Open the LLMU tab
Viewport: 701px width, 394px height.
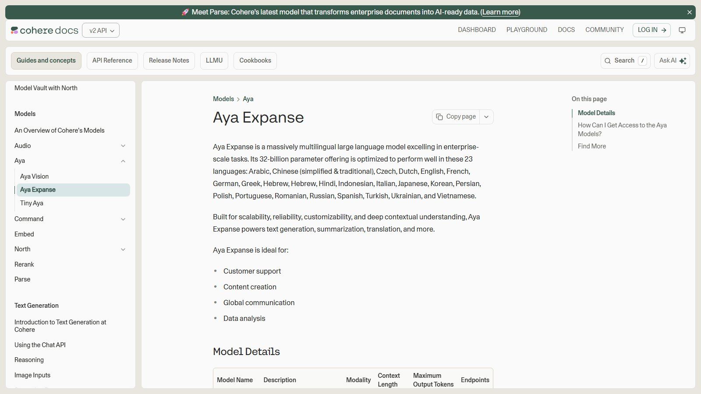point(214,60)
